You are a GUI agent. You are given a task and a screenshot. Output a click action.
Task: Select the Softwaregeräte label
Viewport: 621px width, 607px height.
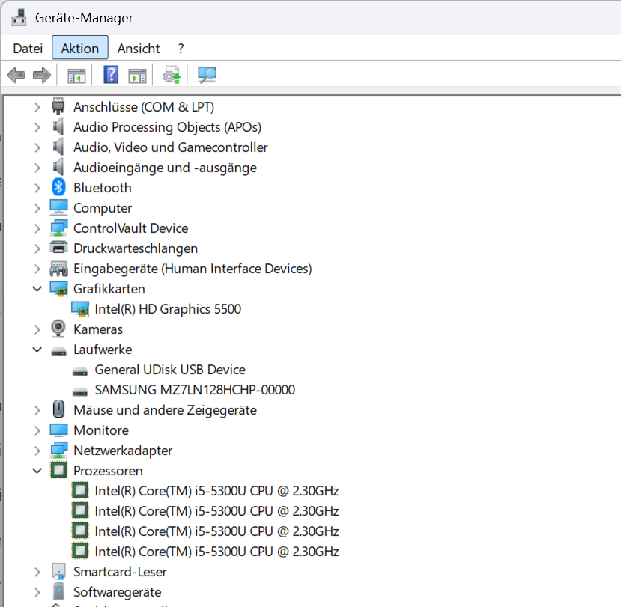(x=117, y=592)
